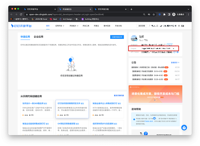200x146 pixels.
Task: Open the browser extensions puzzle icon
Action: 165,14
